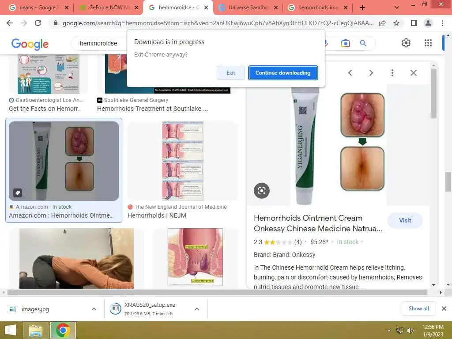Go back with browser back arrow
Screen dimensions: 452x339
(x=10, y=23)
